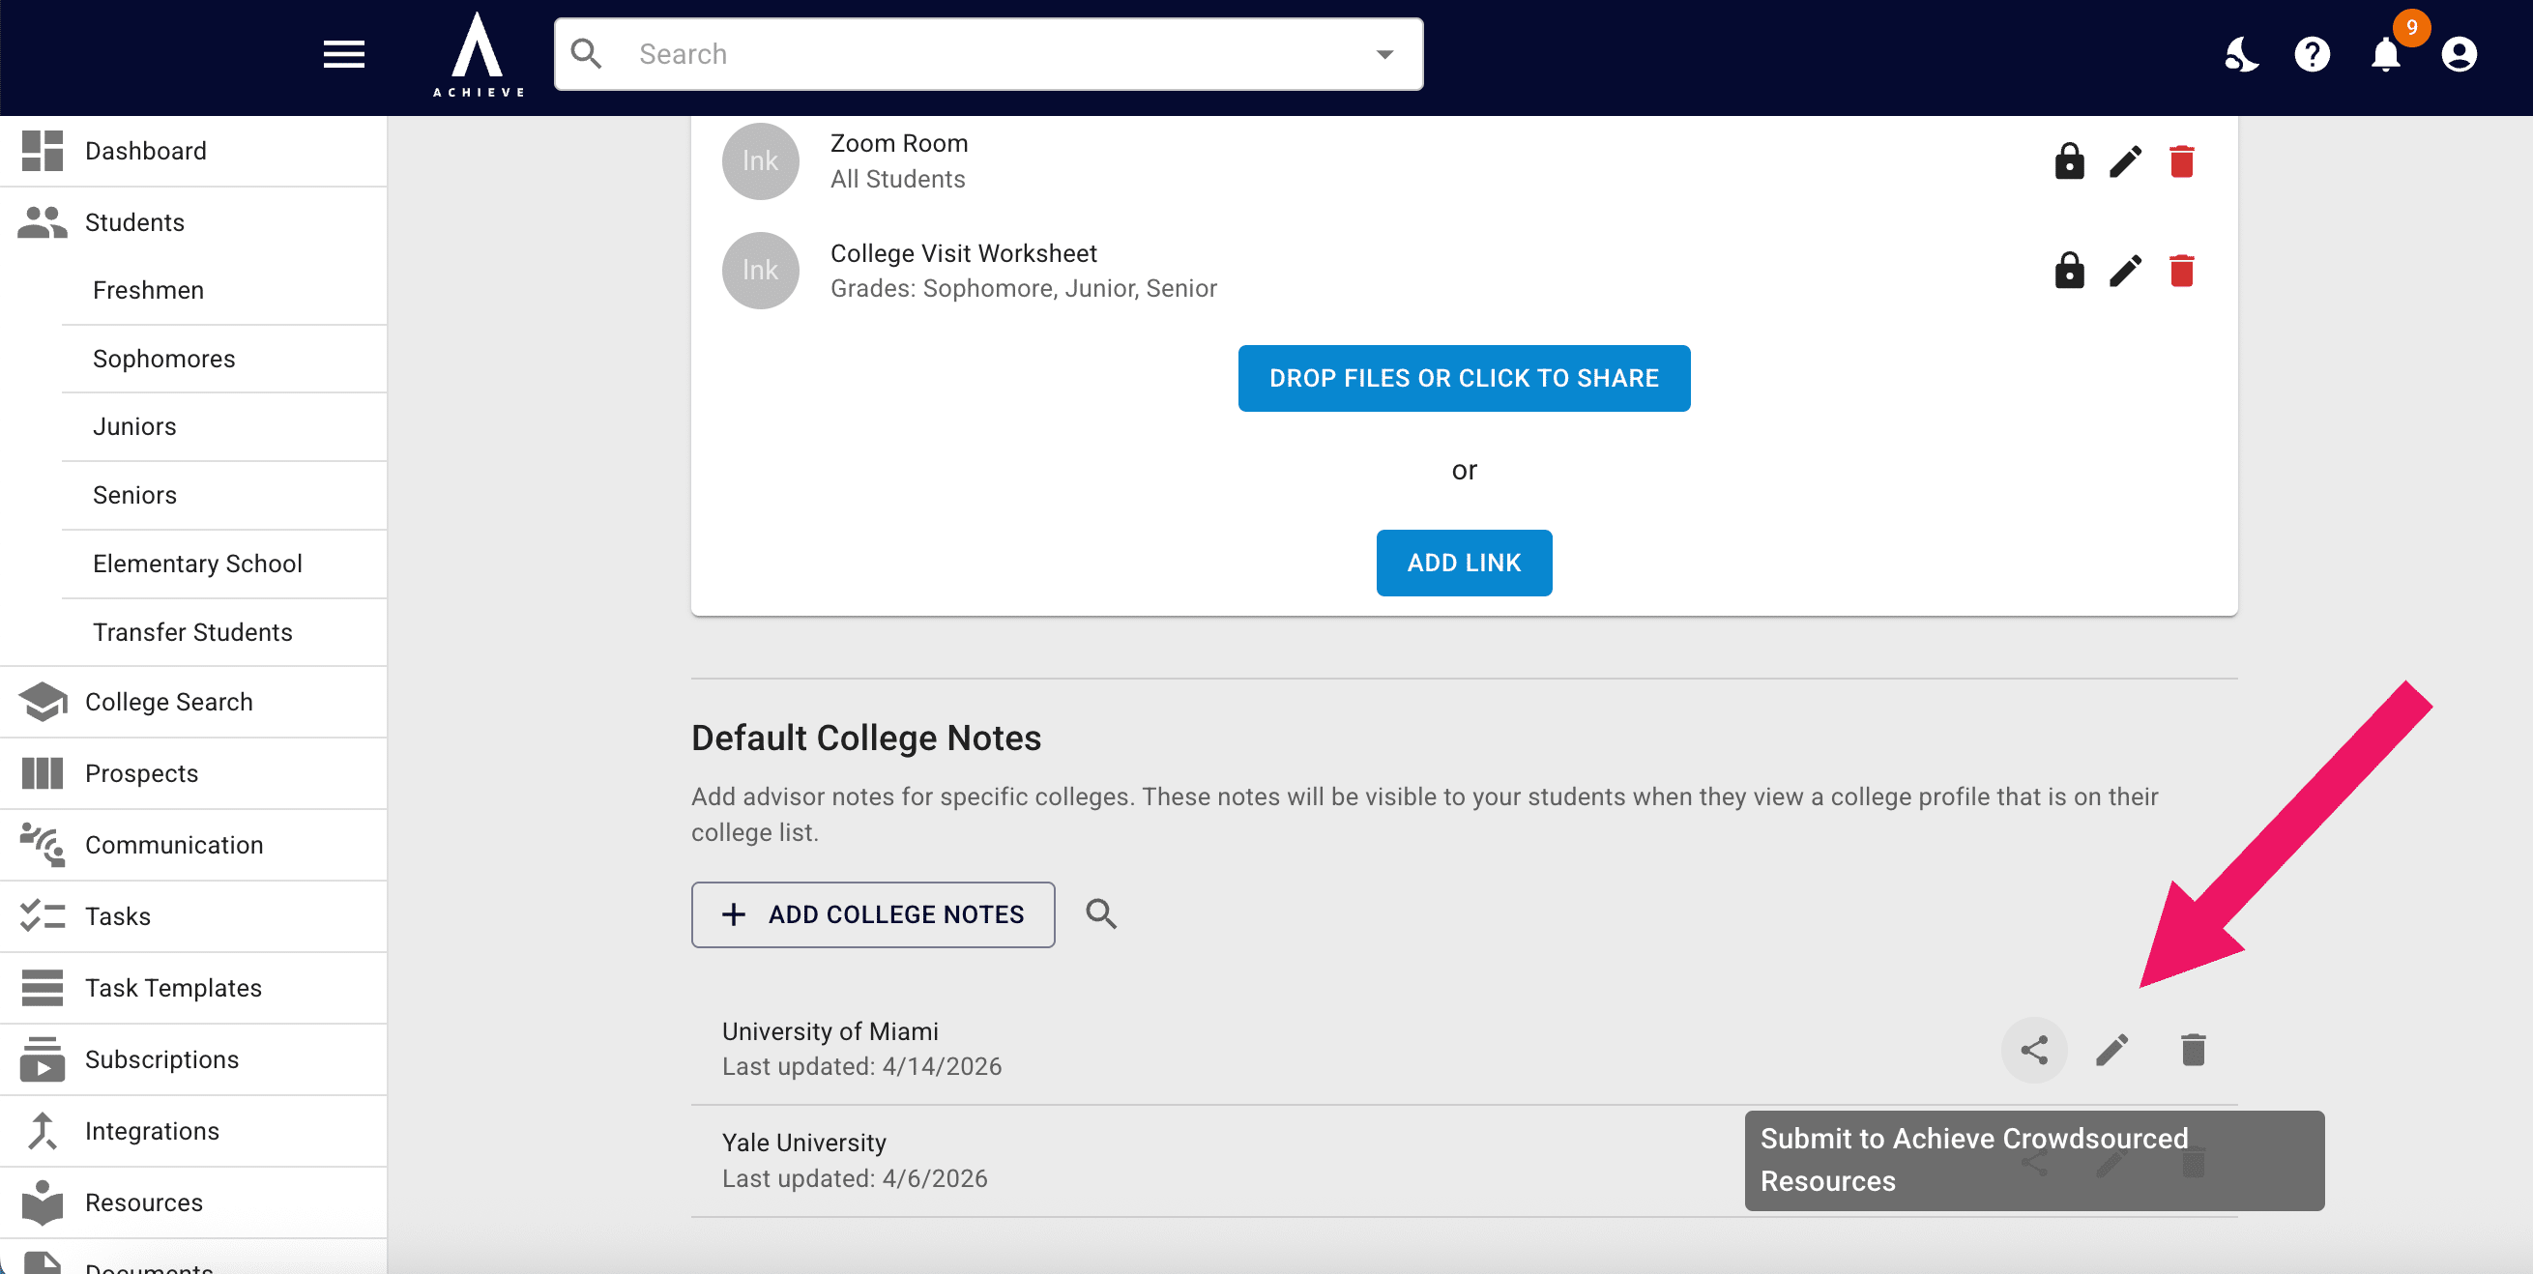Click the Resources book icon
The width and height of the screenshot is (2533, 1274).
43,1203
